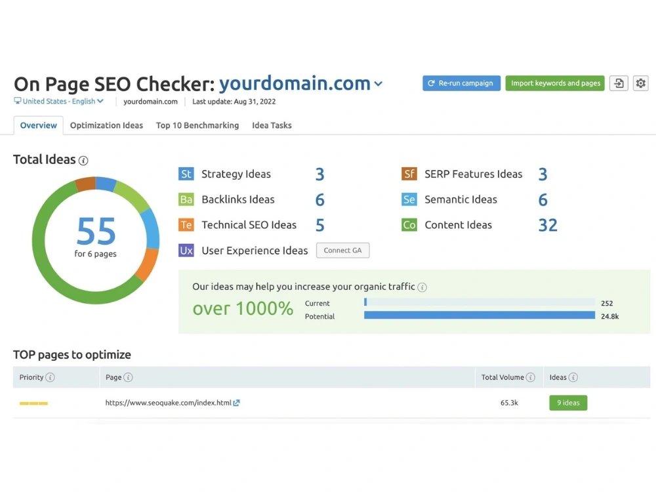Click the Ux User Experience Ideas icon
656x492 pixels.
[x=186, y=251]
